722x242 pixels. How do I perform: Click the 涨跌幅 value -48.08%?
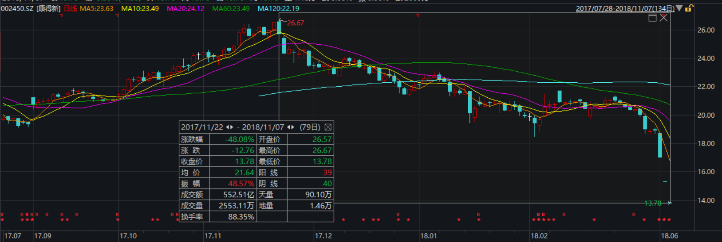tap(240, 139)
